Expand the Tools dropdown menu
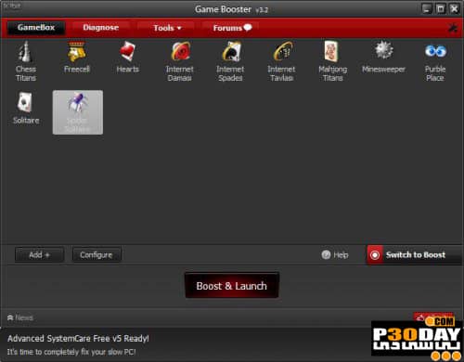Viewport: 464px width, 362px height. (x=167, y=28)
